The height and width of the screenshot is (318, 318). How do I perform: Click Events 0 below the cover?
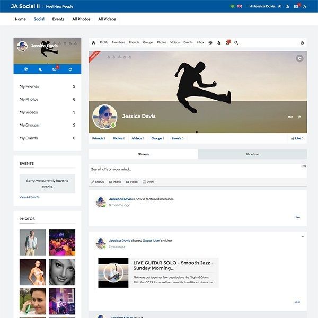178,138
